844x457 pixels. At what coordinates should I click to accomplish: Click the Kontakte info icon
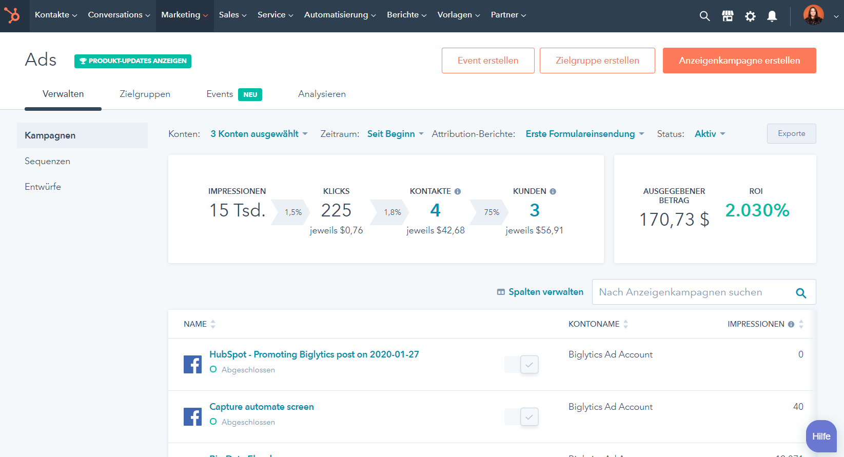point(458,191)
